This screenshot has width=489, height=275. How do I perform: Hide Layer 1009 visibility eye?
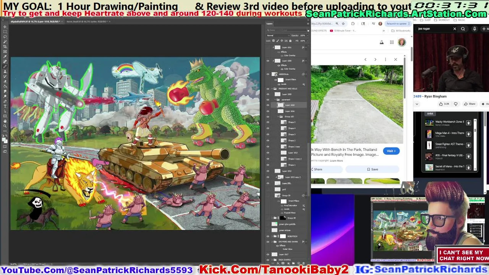tap(268, 61)
